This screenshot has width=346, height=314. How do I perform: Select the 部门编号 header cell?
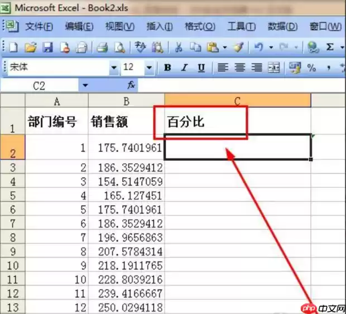pyautogui.click(x=57, y=121)
